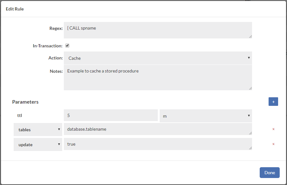Image resolution: width=287 pixels, height=185 pixels.
Task: Expand the tables parameter name dropdown
Action: (x=38, y=129)
